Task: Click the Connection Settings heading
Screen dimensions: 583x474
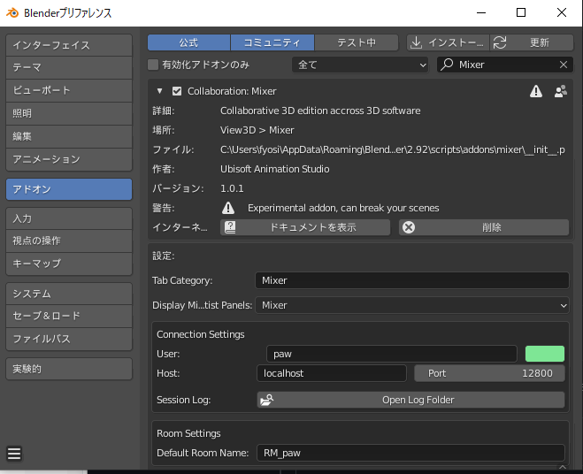Action: pyautogui.click(x=201, y=334)
